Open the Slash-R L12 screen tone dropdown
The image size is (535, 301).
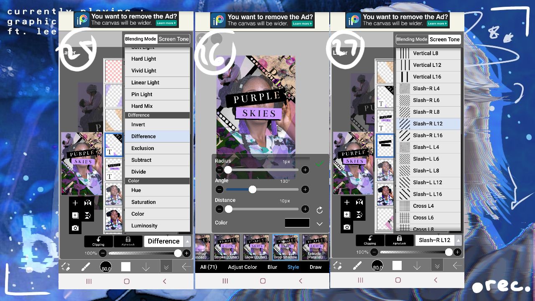click(439, 240)
